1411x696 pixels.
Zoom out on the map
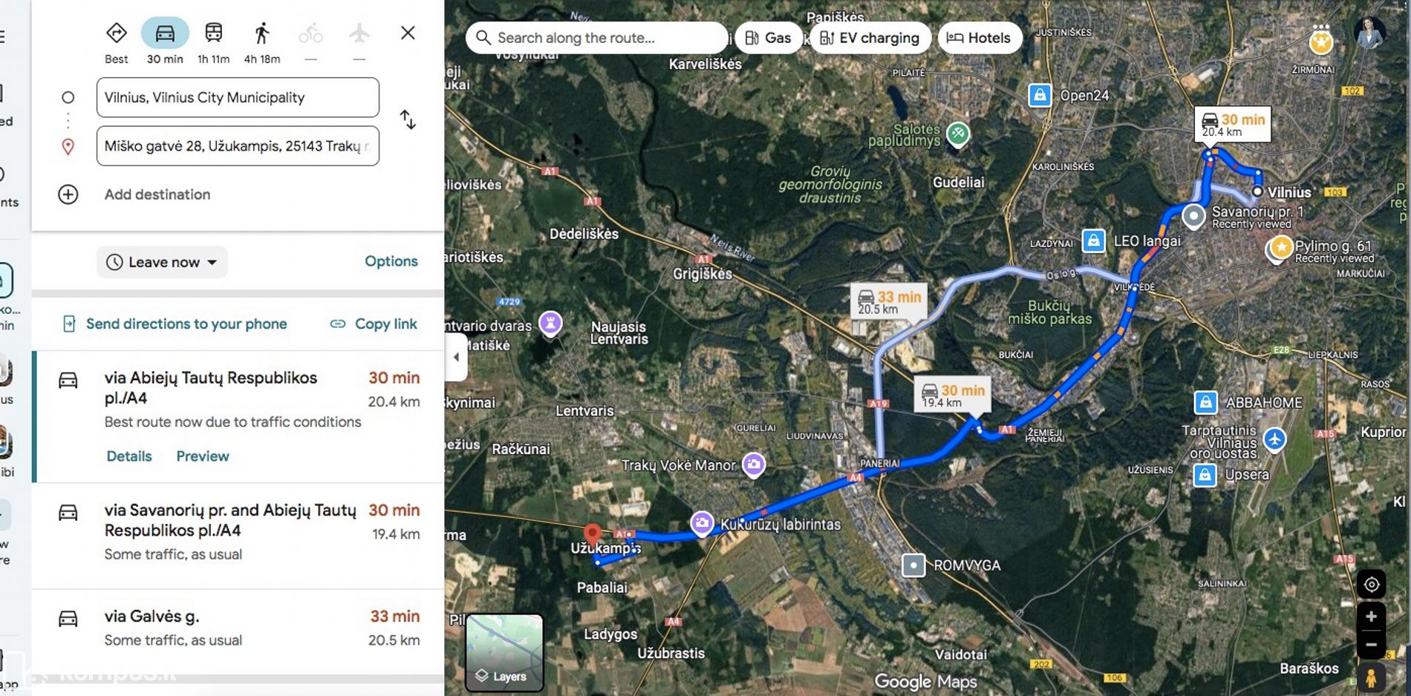pyautogui.click(x=1371, y=644)
